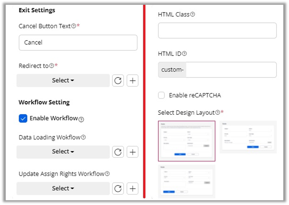Viewport: 289px width, 205px height.
Task: Open the Redirect to Select dropdown
Action: coord(63,81)
